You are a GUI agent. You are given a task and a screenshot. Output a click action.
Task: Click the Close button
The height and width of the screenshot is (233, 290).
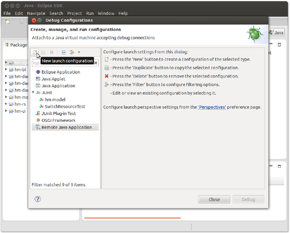[214, 200]
